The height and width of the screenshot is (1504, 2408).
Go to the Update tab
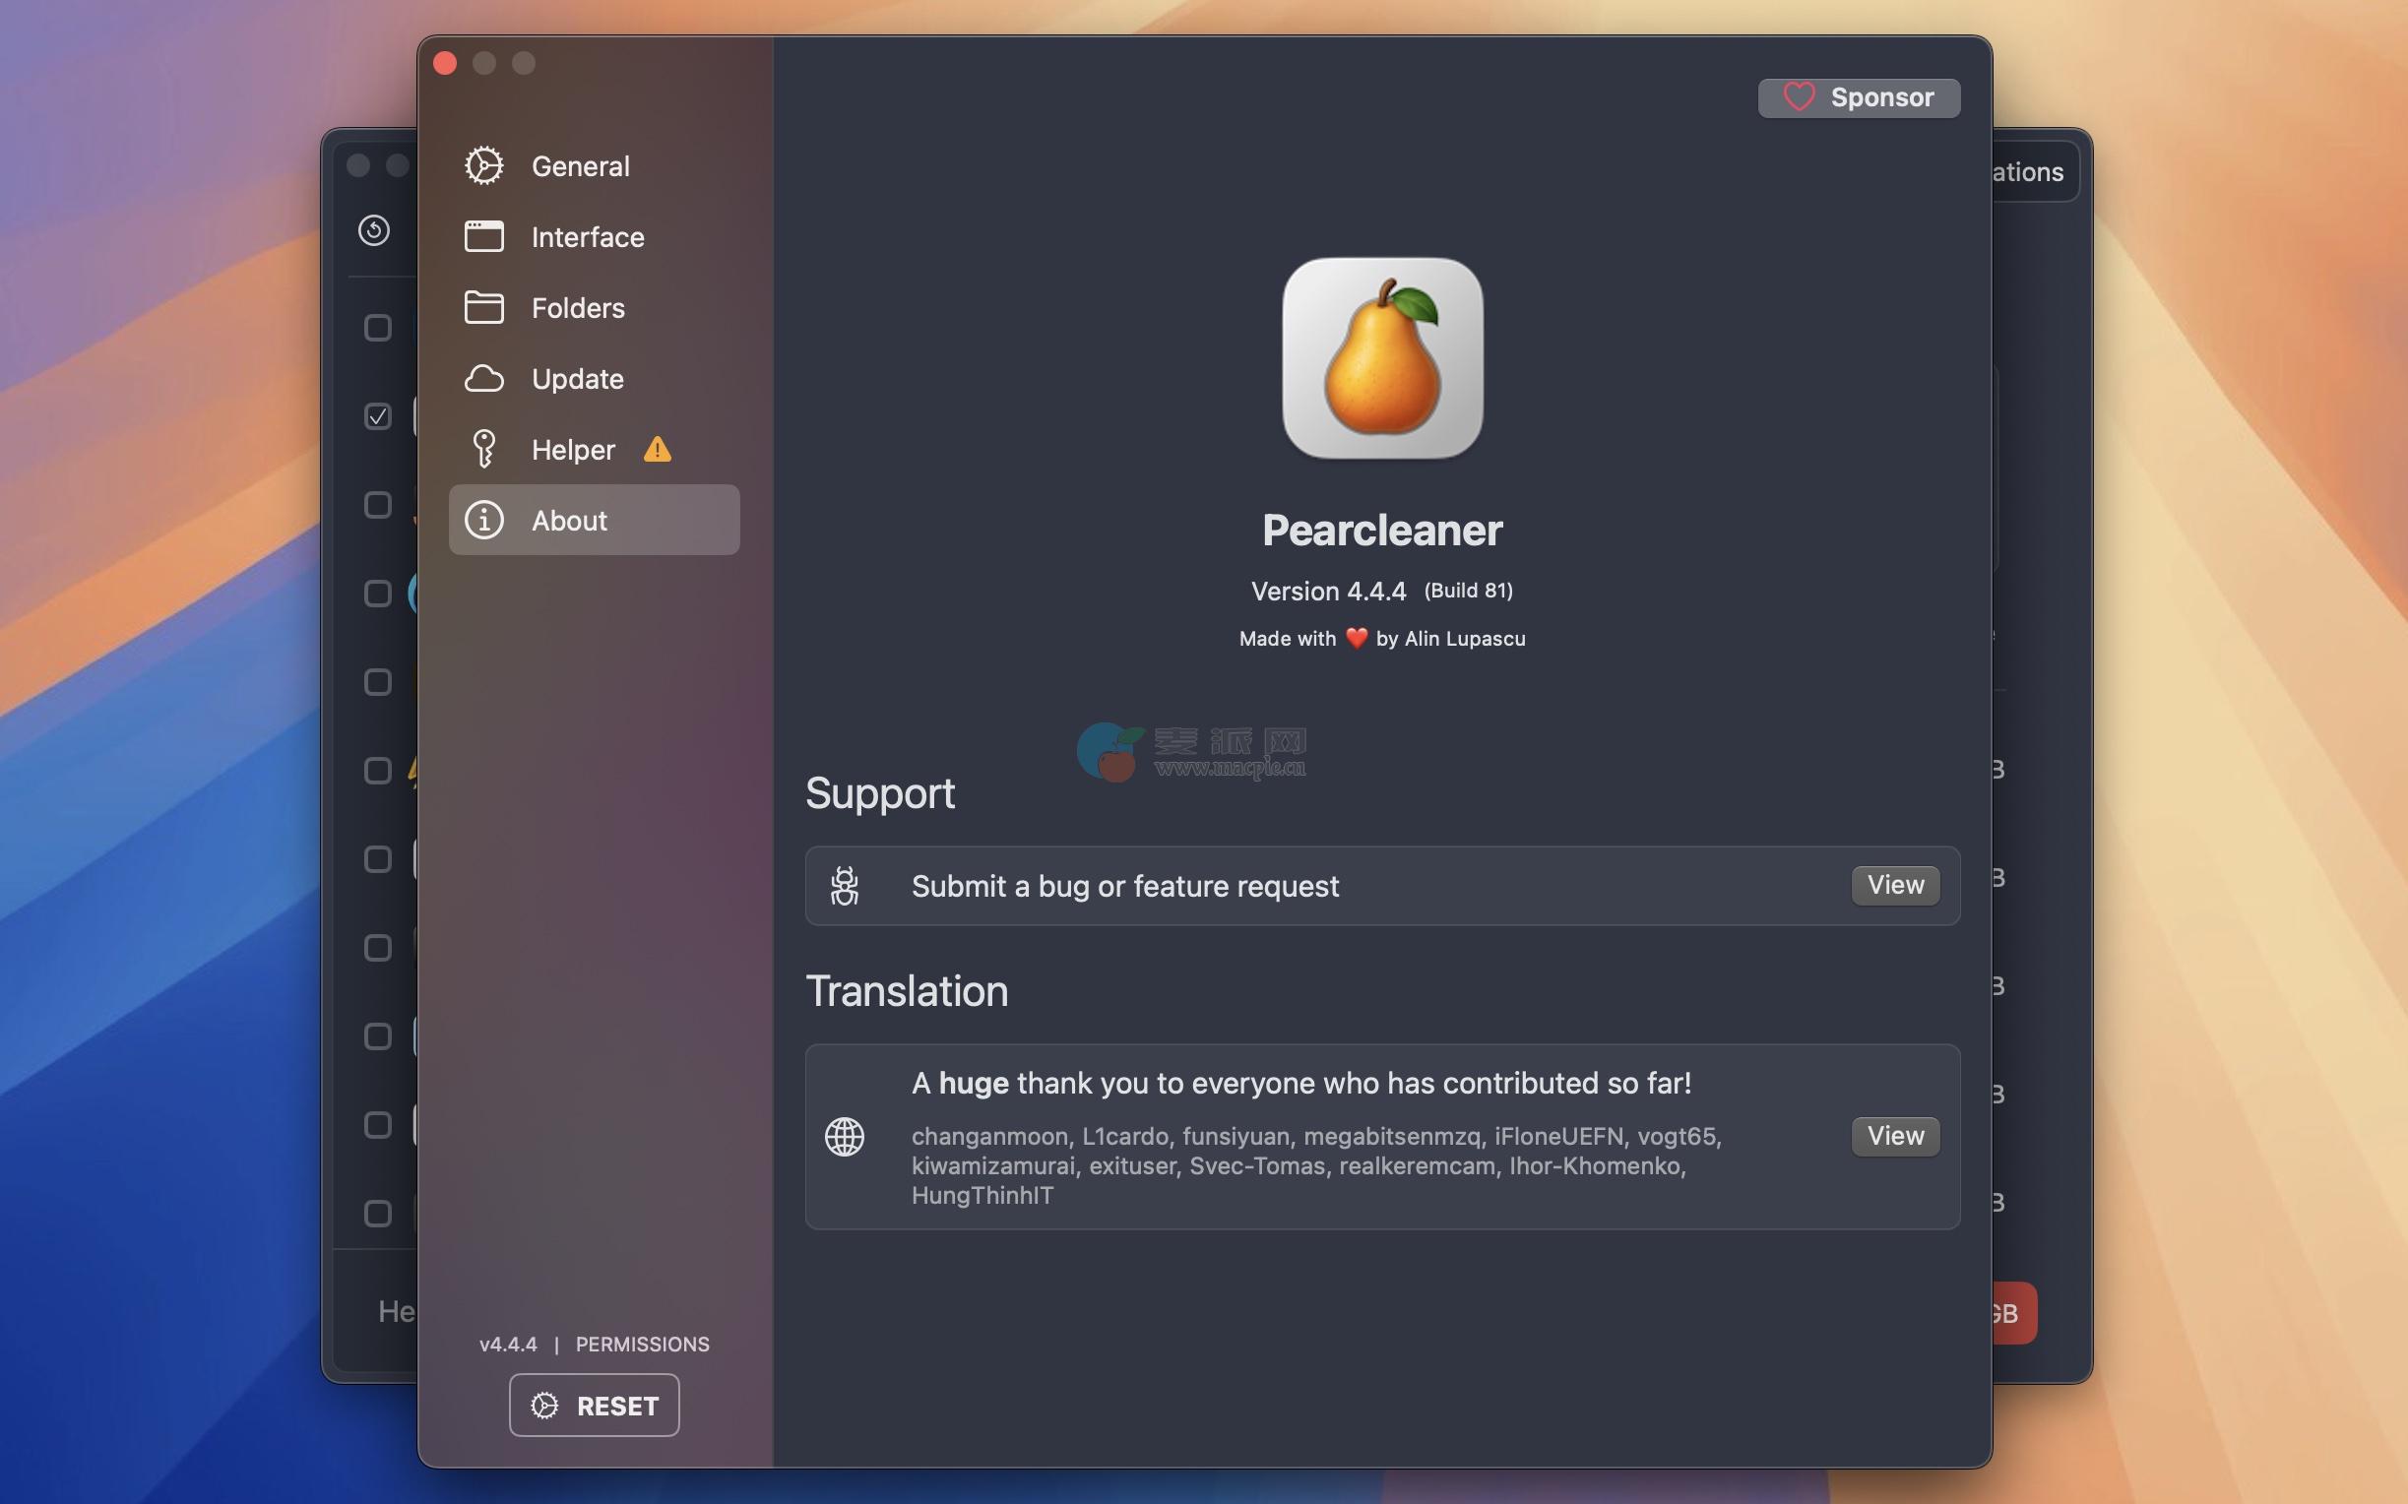(594, 379)
